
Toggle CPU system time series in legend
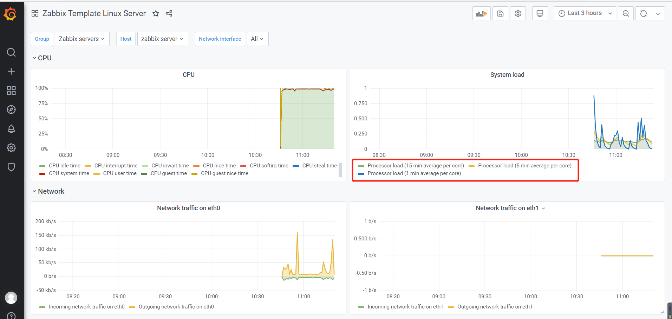(x=69, y=173)
